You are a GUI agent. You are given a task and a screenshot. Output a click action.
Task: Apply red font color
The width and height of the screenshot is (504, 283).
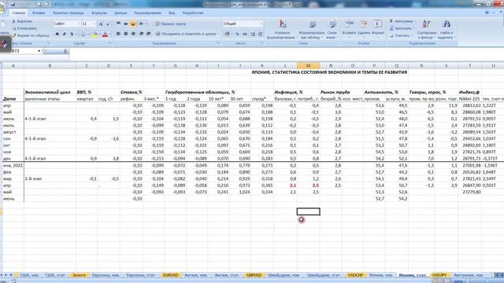(105, 34)
